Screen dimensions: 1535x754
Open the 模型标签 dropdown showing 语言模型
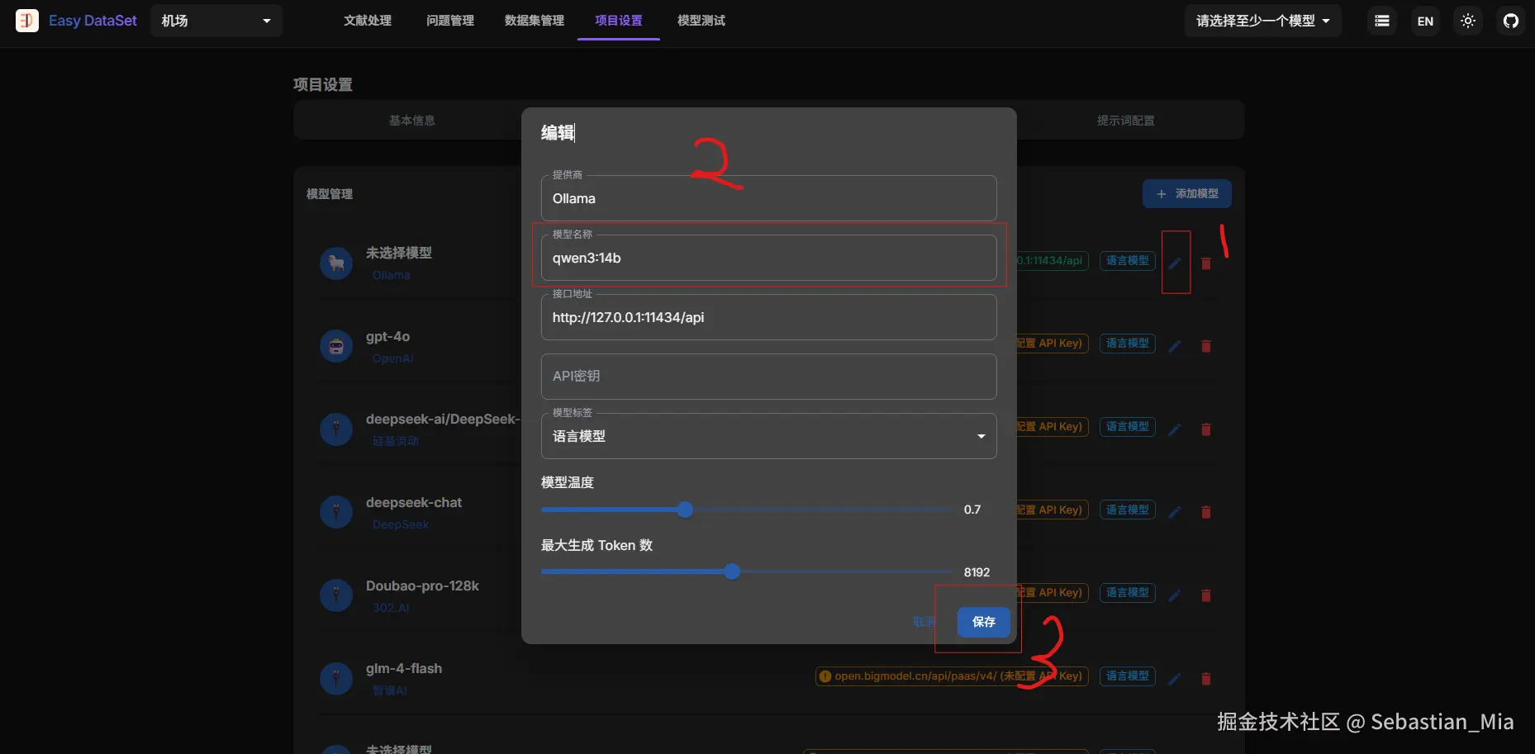tap(767, 436)
